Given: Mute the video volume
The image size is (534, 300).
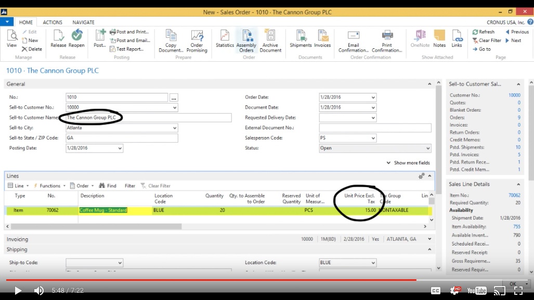Looking at the screenshot, I should click(x=38, y=291).
